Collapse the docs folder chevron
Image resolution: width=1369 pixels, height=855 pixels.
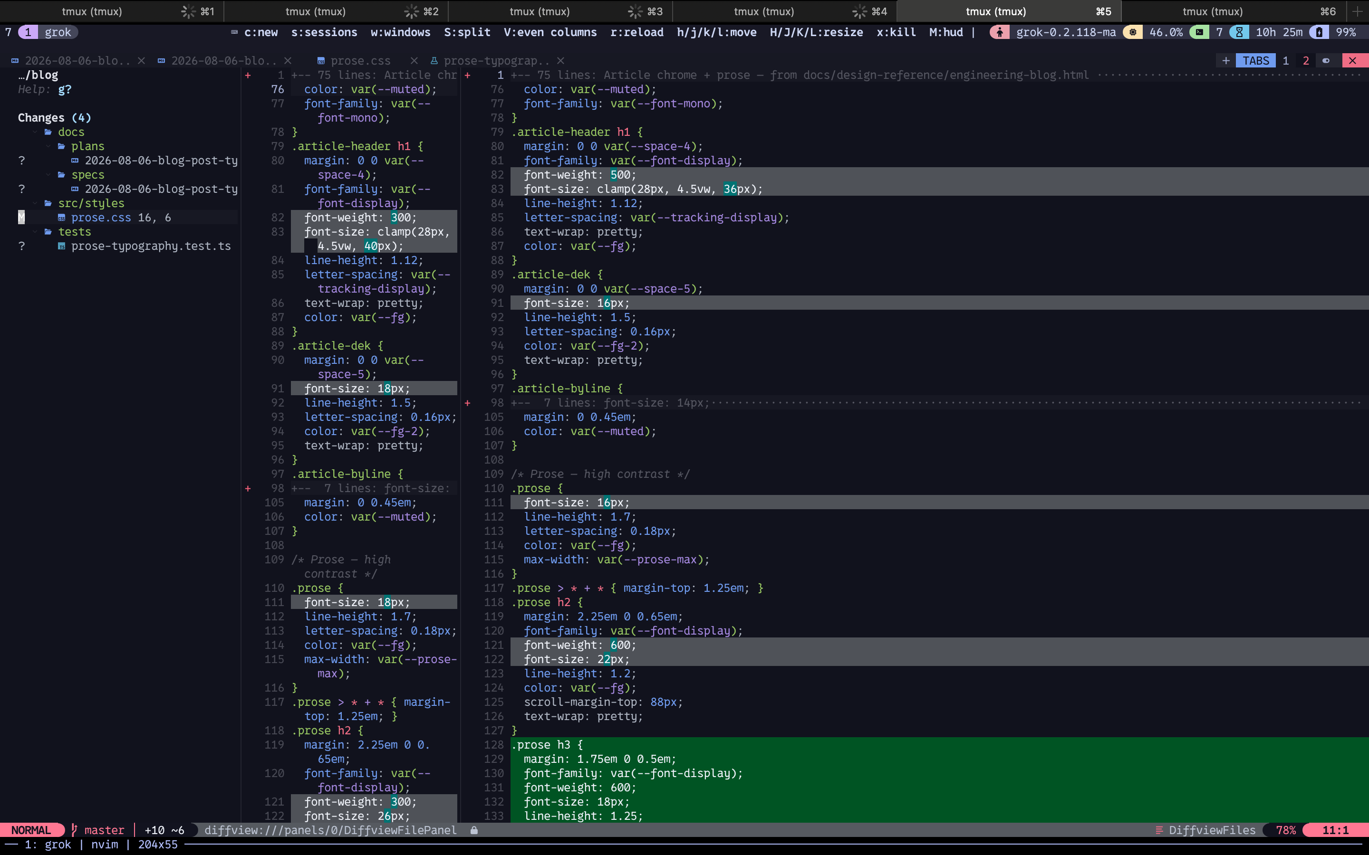[x=35, y=132]
